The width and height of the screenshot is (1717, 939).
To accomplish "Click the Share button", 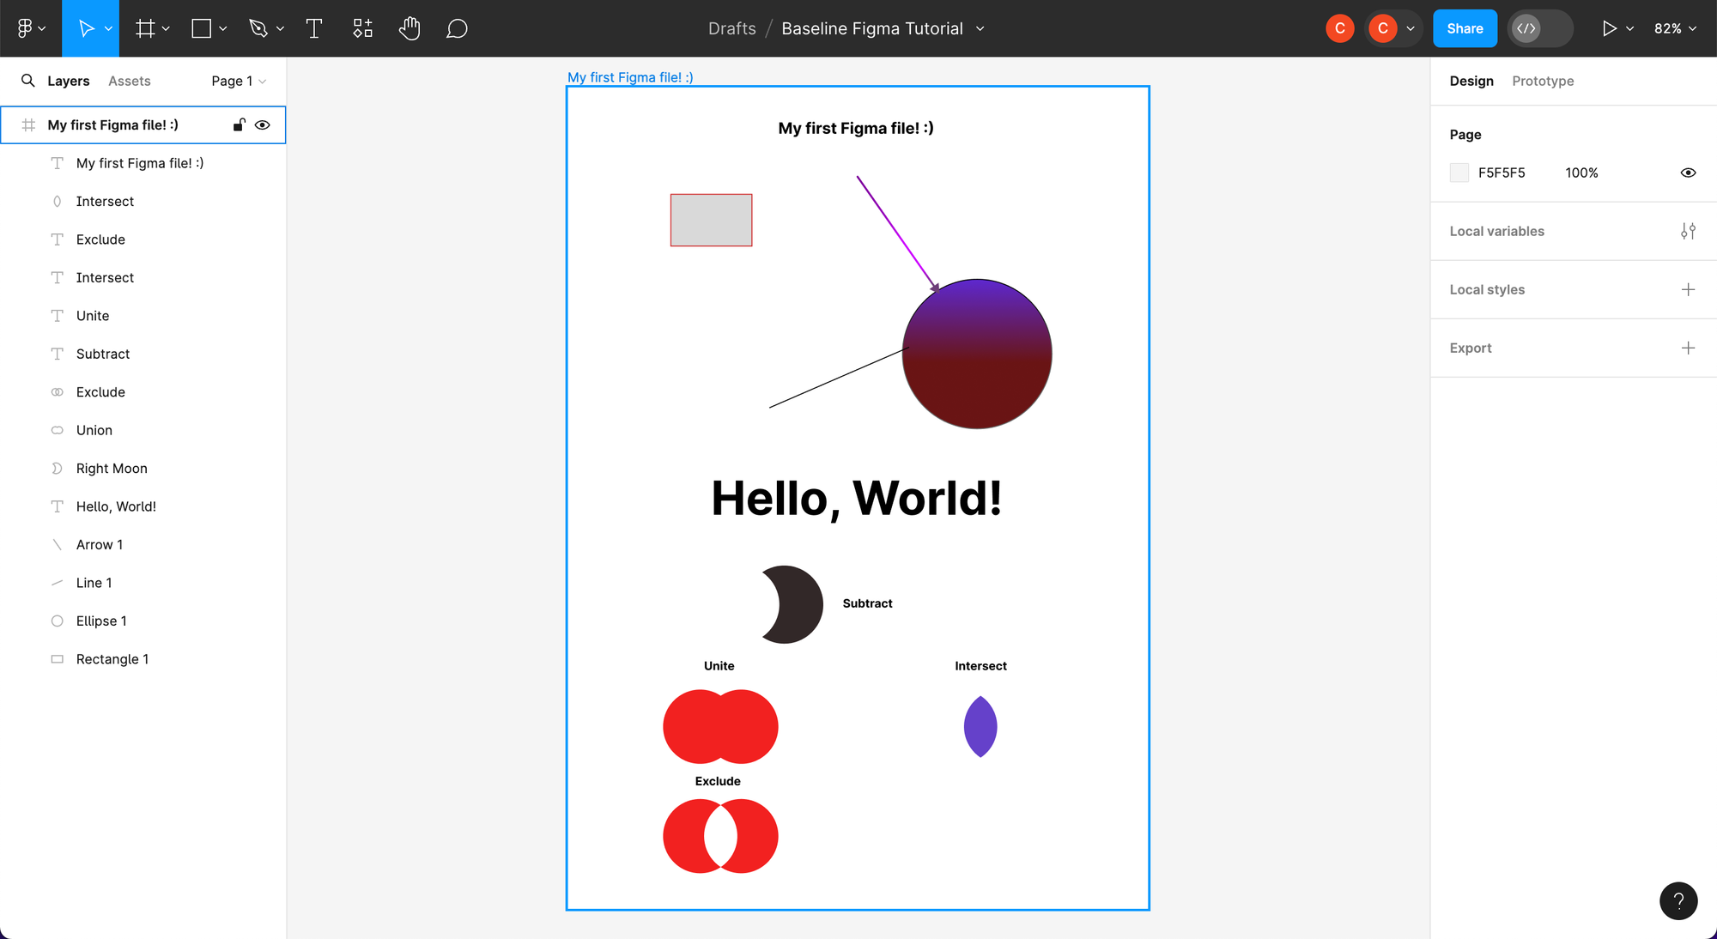I will click(1465, 28).
